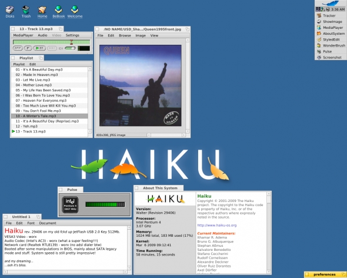Stop playback in MediaPlayer

pos(28,48)
